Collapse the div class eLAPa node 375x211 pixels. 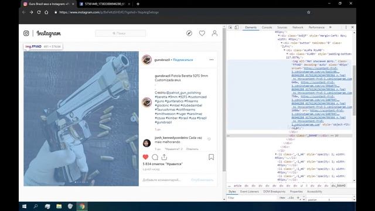click(x=285, y=50)
